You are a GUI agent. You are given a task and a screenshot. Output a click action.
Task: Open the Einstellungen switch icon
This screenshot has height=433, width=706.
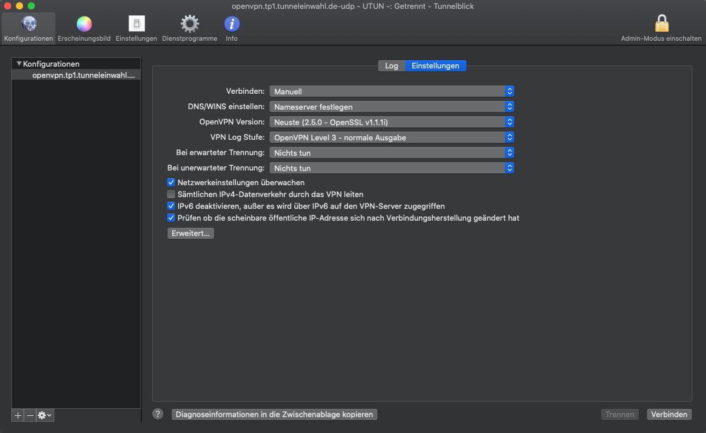pos(136,25)
